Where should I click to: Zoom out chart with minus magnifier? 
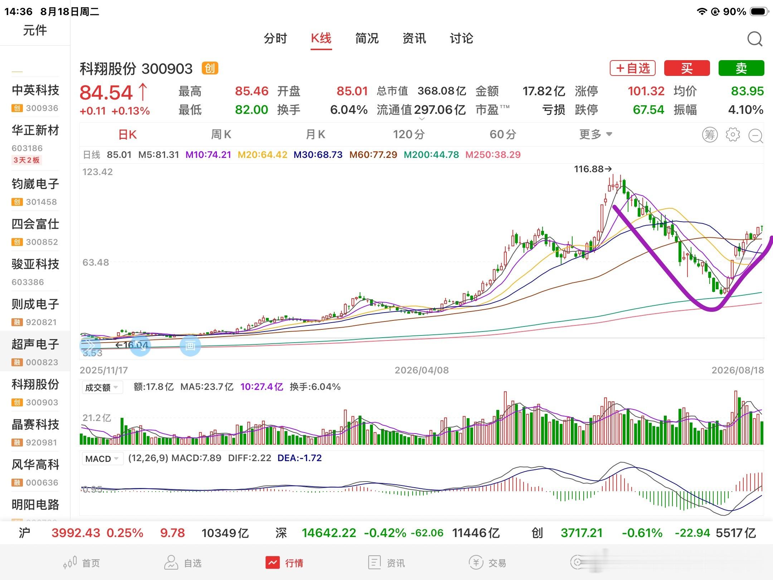tap(756, 135)
